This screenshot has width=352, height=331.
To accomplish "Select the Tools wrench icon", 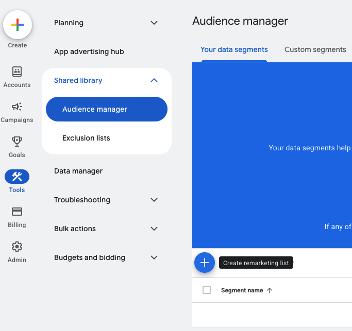I will coord(17,177).
